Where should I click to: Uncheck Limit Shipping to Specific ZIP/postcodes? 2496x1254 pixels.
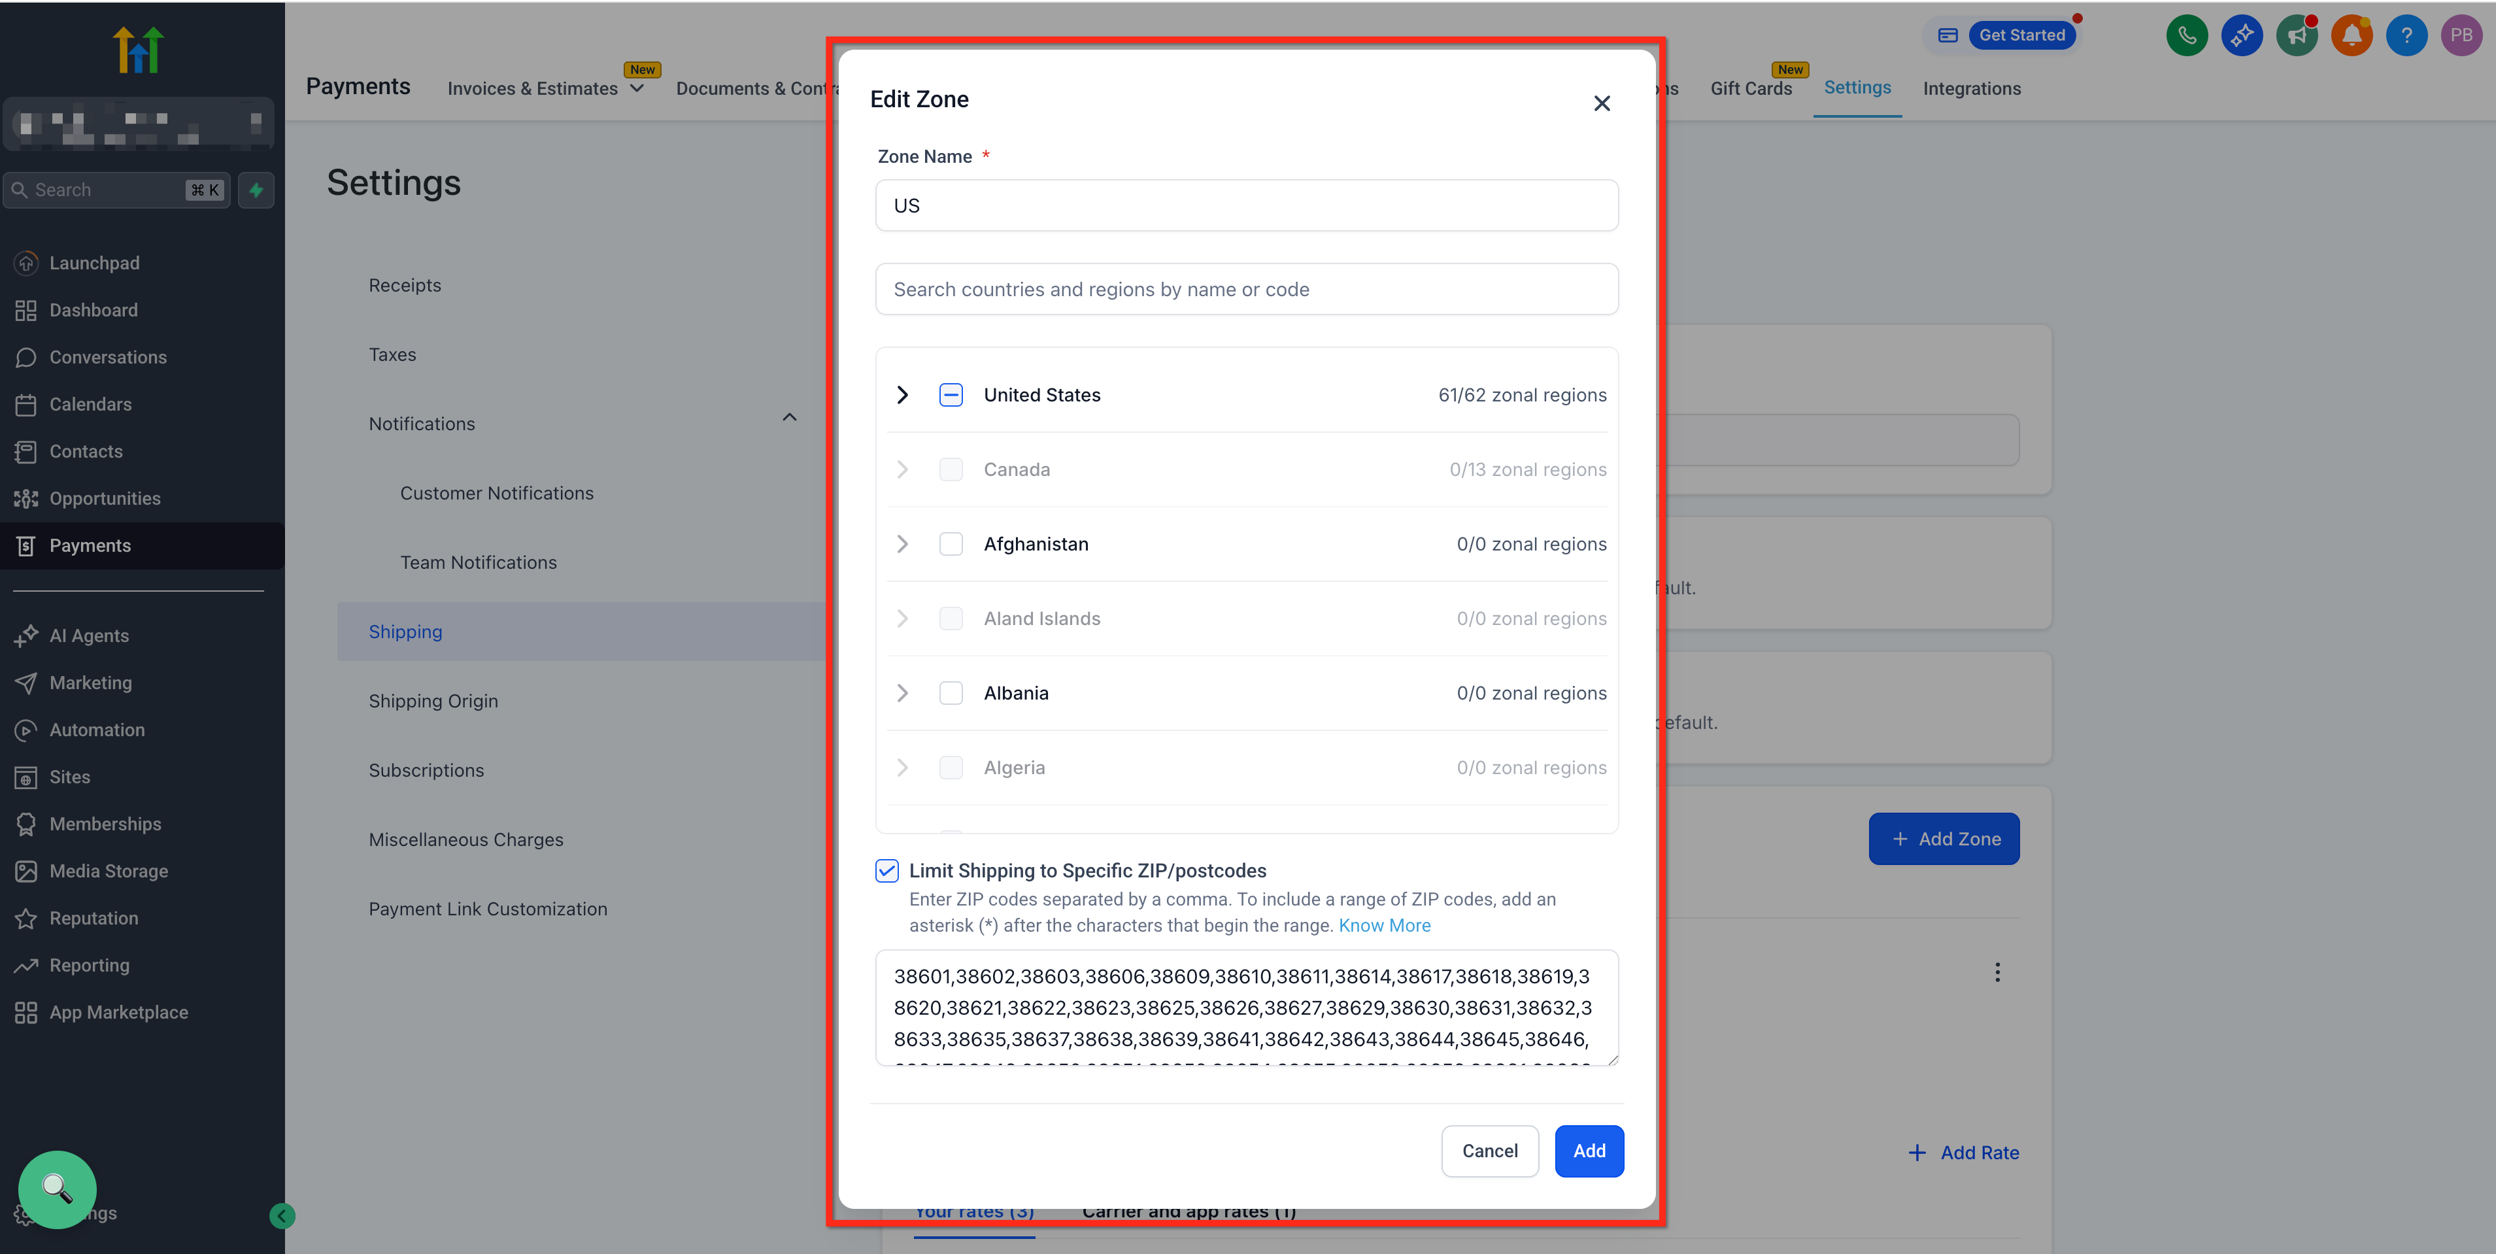pos(886,870)
